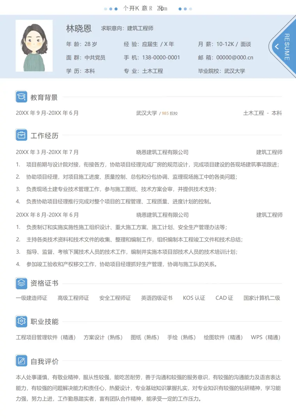Click the name 林晓恩
Image resolution: width=296 pixels, height=419 pixels.
(79, 28)
